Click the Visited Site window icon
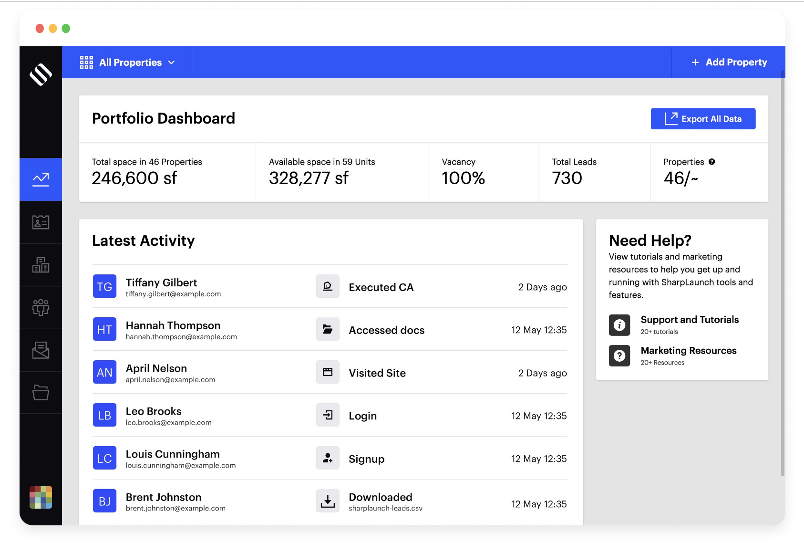804x543 pixels. [x=328, y=372]
